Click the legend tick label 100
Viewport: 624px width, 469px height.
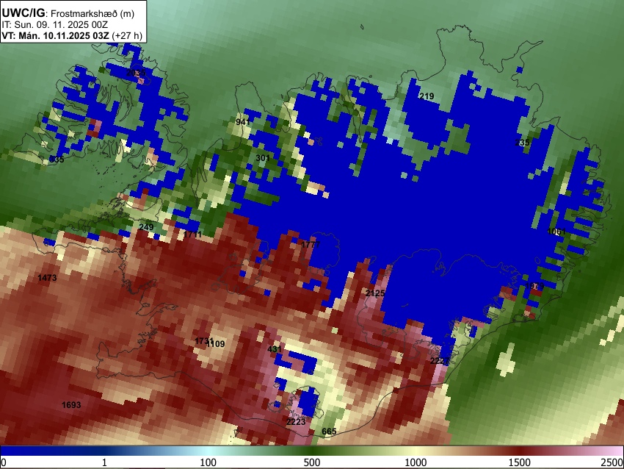(x=208, y=462)
